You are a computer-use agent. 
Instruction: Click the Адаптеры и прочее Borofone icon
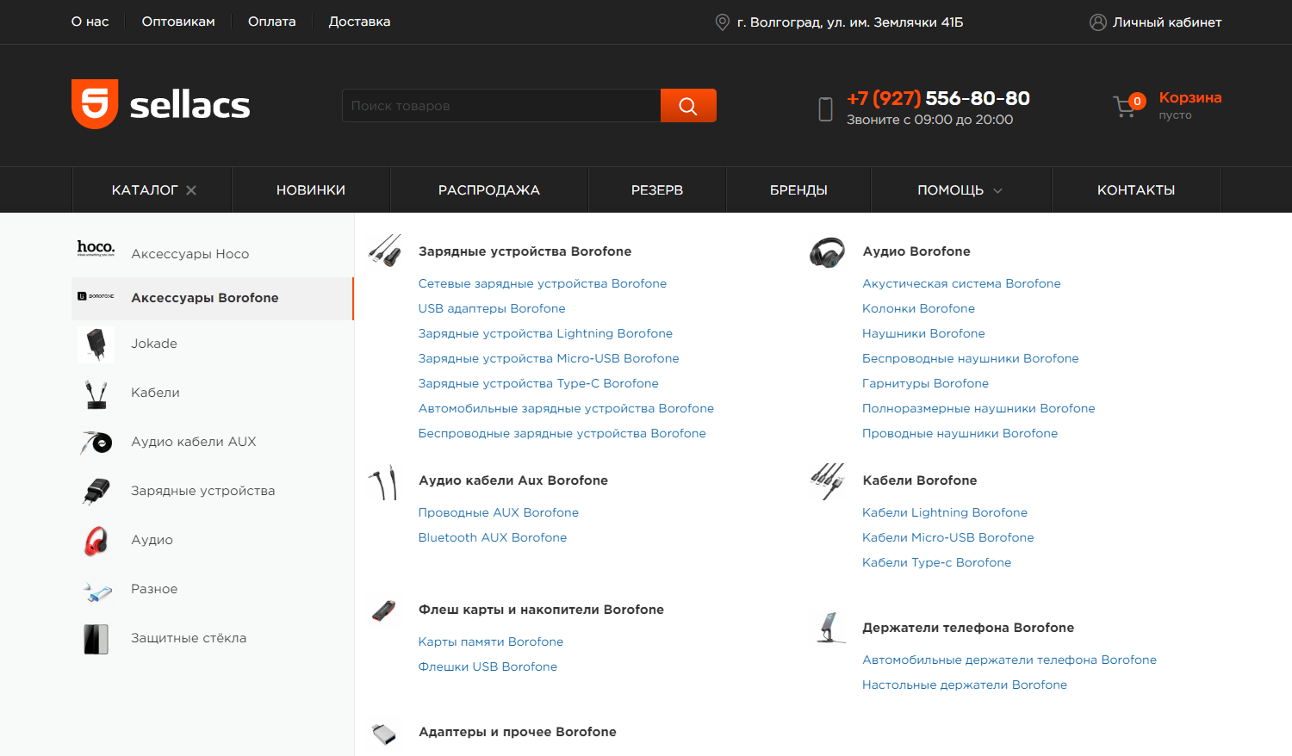click(x=383, y=734)
